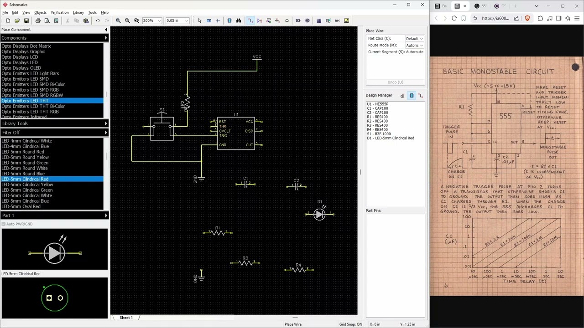Reload the page in the browser window
The height and width of the screenshot is (328, 584).
(454, 18)
